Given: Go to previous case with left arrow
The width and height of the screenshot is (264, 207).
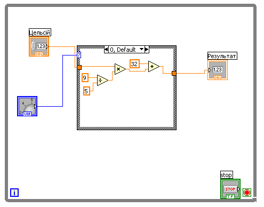Looking at the screenshot, I should click(x=106, y=49).
